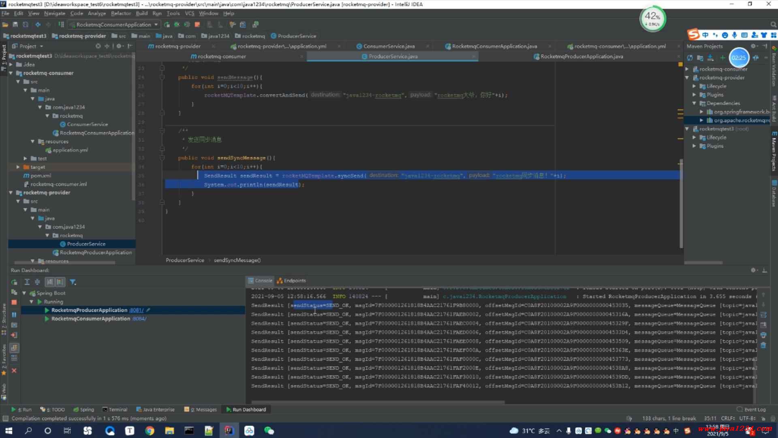Collapse the Running node
778x438 pixels.
32,302
